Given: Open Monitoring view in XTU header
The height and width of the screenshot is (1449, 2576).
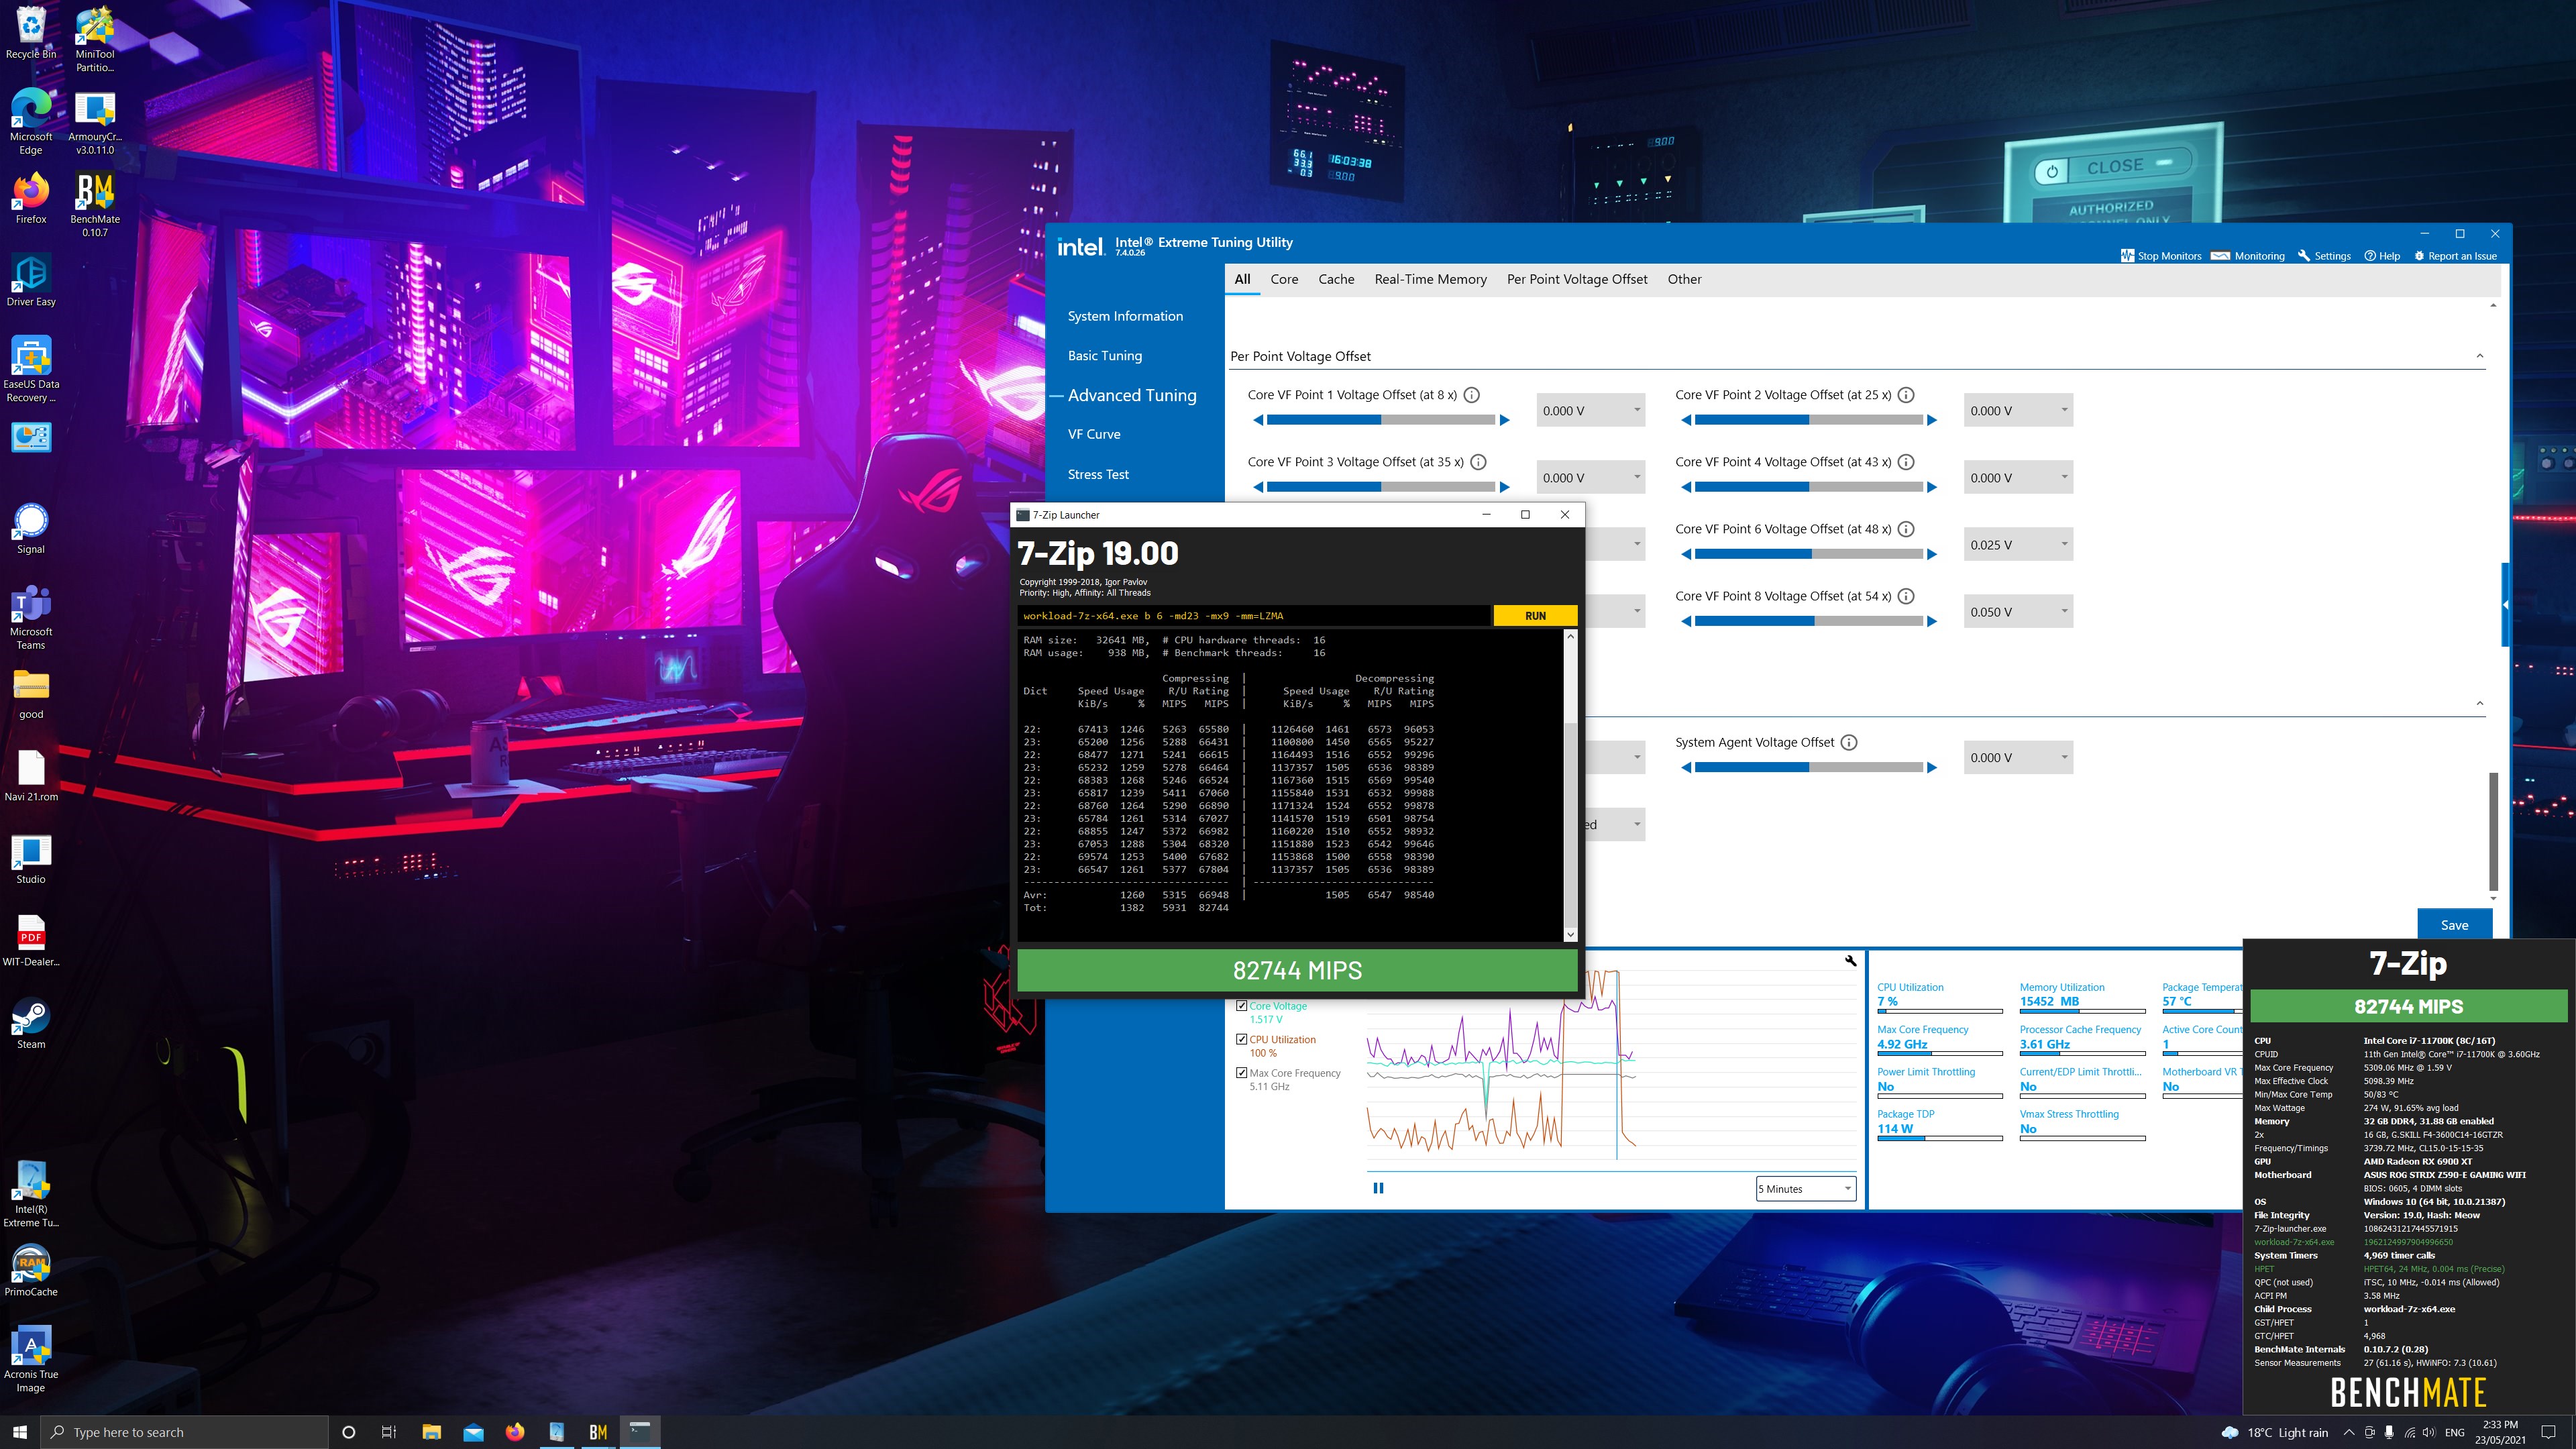Looking at the screenshot, I should [x=2248, y=256].
